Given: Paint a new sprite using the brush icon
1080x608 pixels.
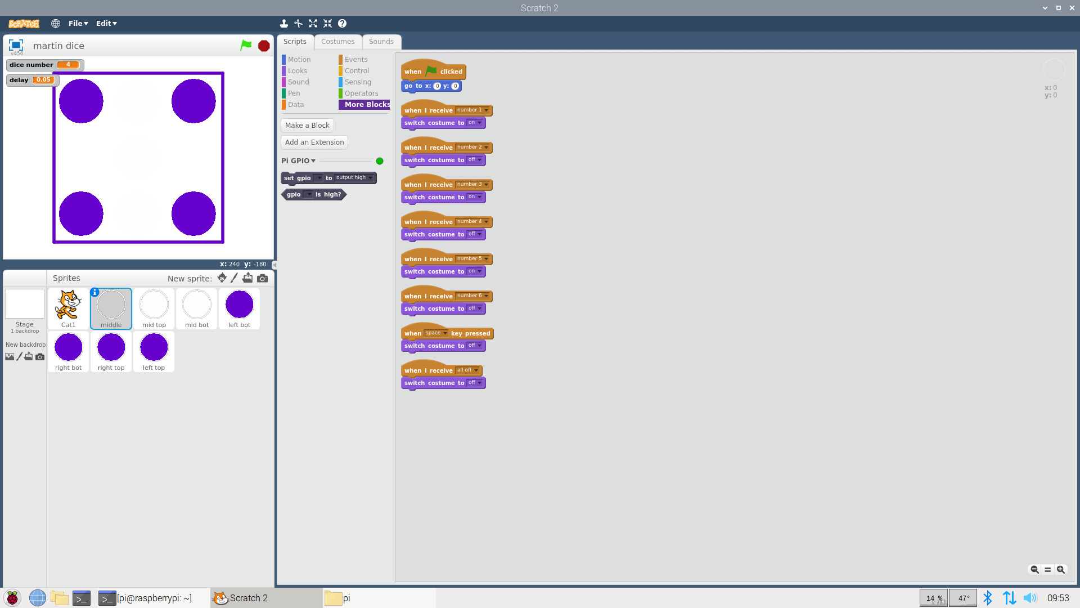Looking at the screenshot, I should click(235, 278).
